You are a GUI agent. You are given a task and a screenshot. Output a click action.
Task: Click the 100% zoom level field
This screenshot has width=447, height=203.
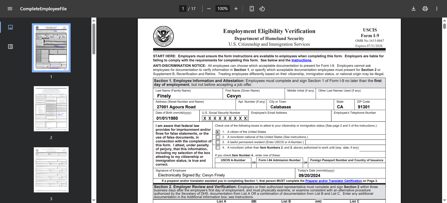point(222,9)
